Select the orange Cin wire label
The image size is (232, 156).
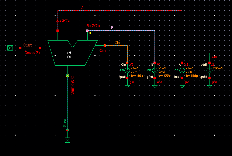(117, 43)
